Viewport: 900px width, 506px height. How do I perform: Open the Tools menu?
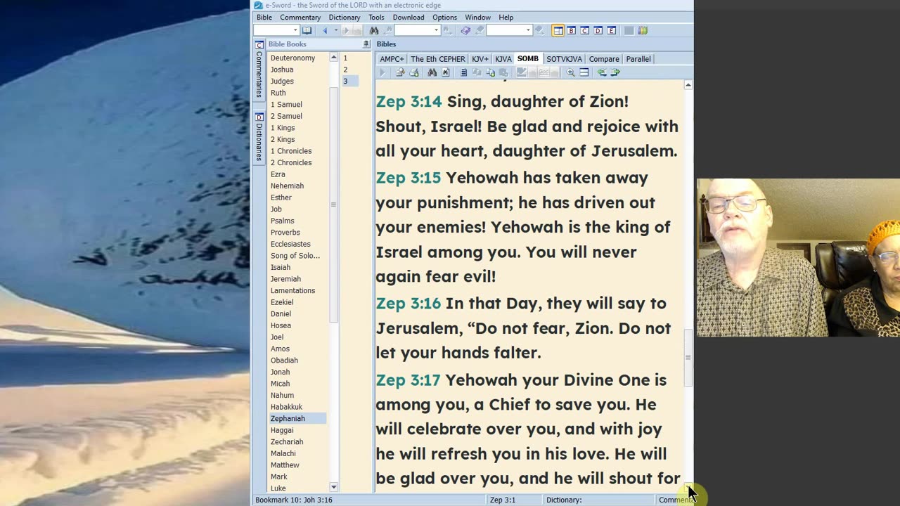376,17
